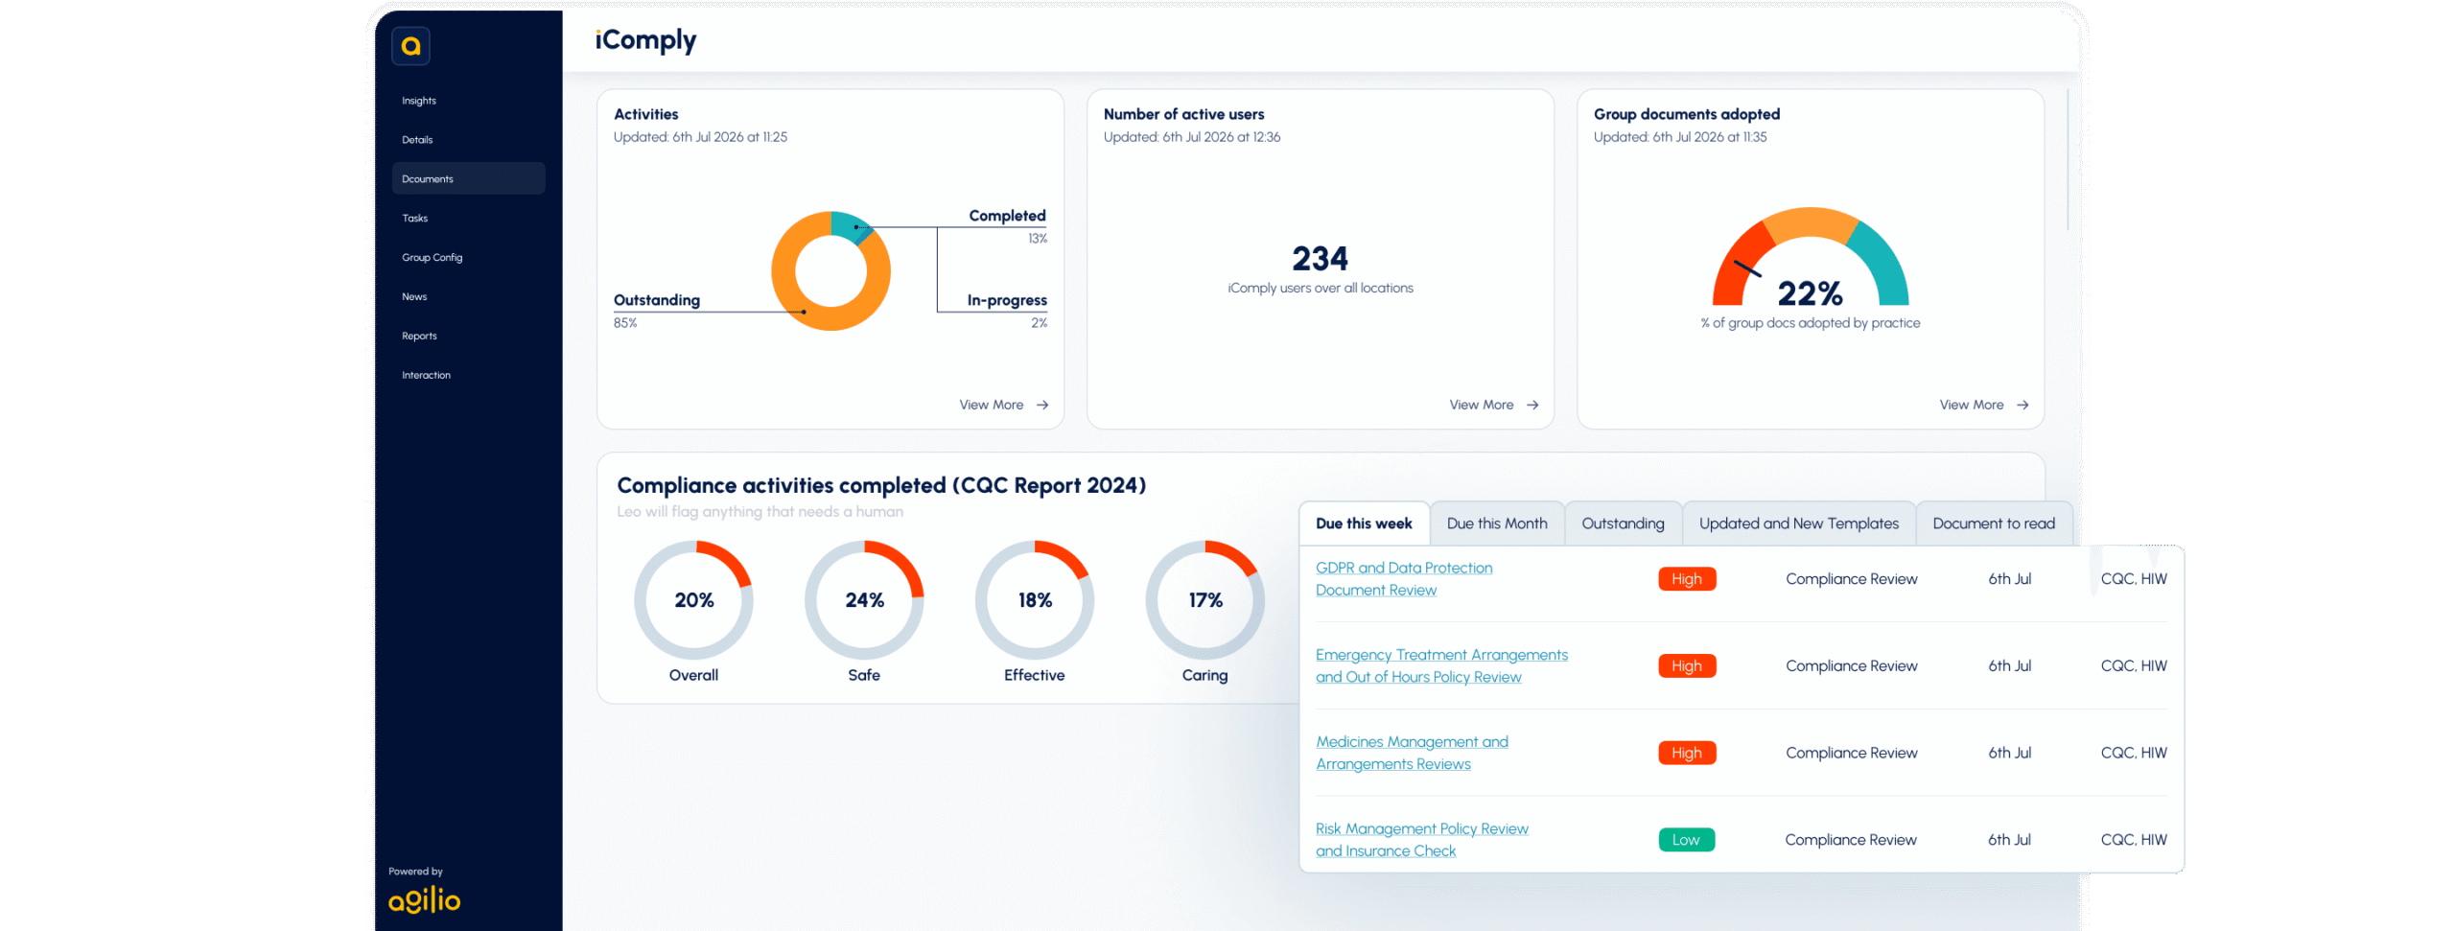This screenshot has width=2455, height=931.
Task: Open GDPR and Data Protection Document Review link
Action: 1404,579
